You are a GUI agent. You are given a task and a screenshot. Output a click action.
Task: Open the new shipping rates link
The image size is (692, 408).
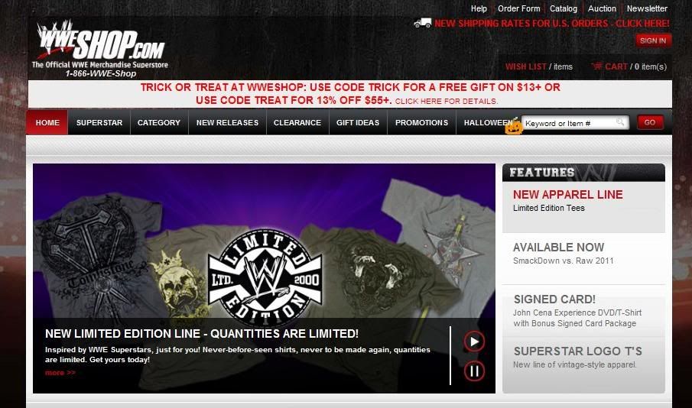tap(551, 24)
